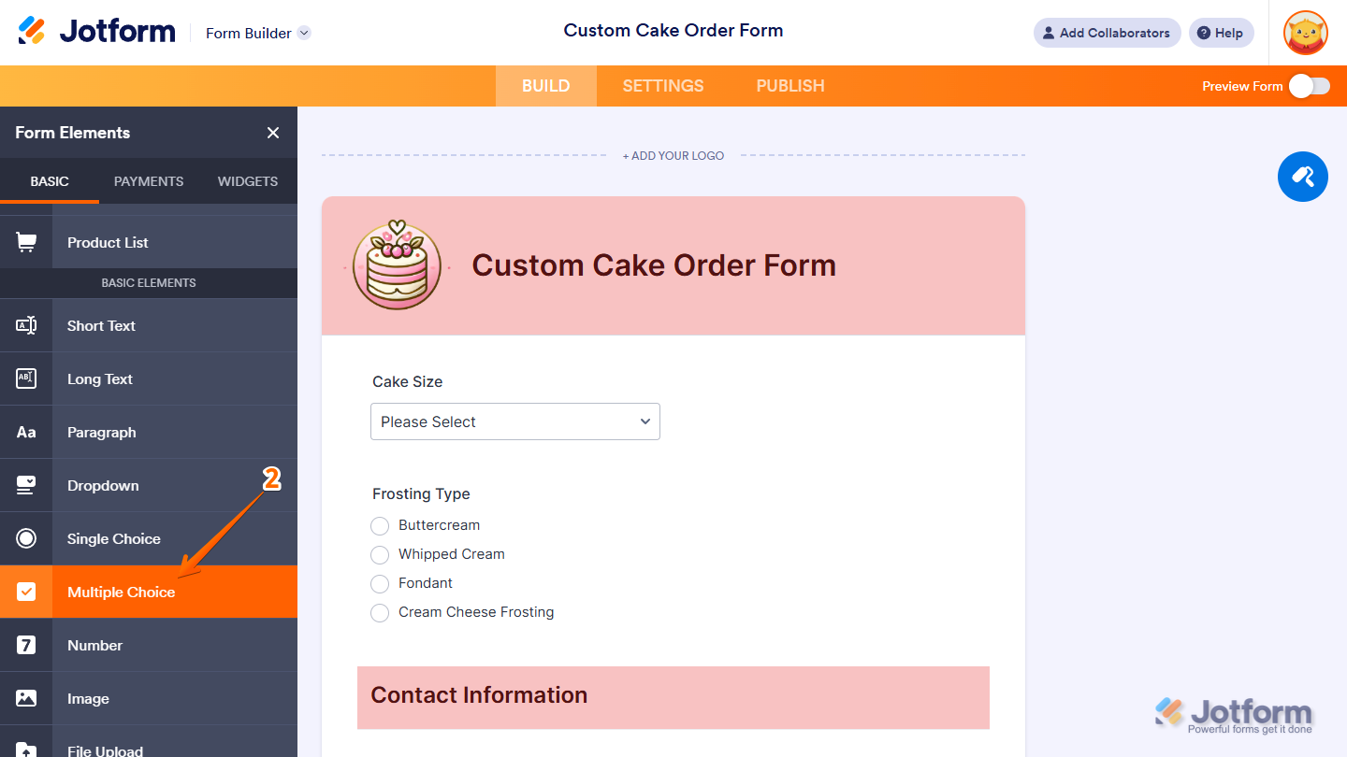
Task: Click the Add Collaborators button
Action: (1107, 33)
